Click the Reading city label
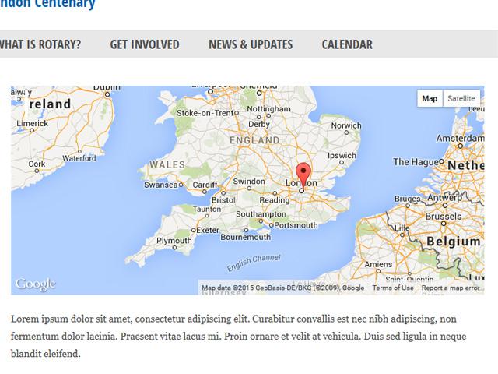The image size is (498, 374). [x=275, y=200]
